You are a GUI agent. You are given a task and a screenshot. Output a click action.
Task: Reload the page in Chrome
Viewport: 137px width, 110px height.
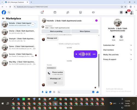pos(10,7)
